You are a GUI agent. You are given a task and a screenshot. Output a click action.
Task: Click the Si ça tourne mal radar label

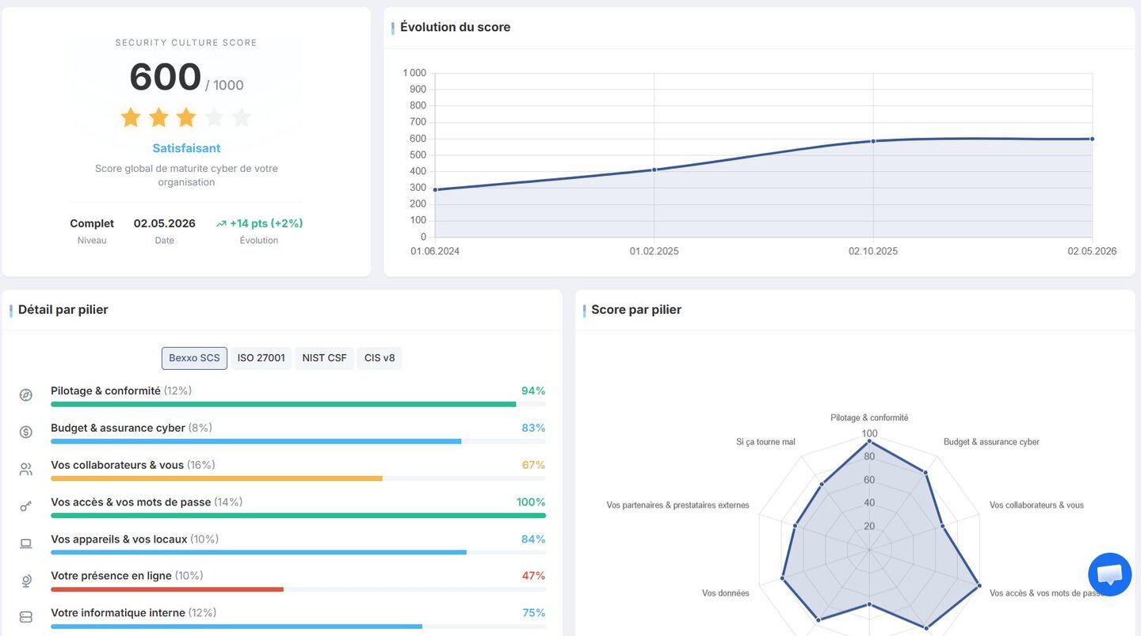point(765,442)
